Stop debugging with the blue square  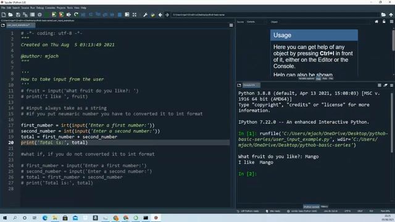[x=120, y=15]
